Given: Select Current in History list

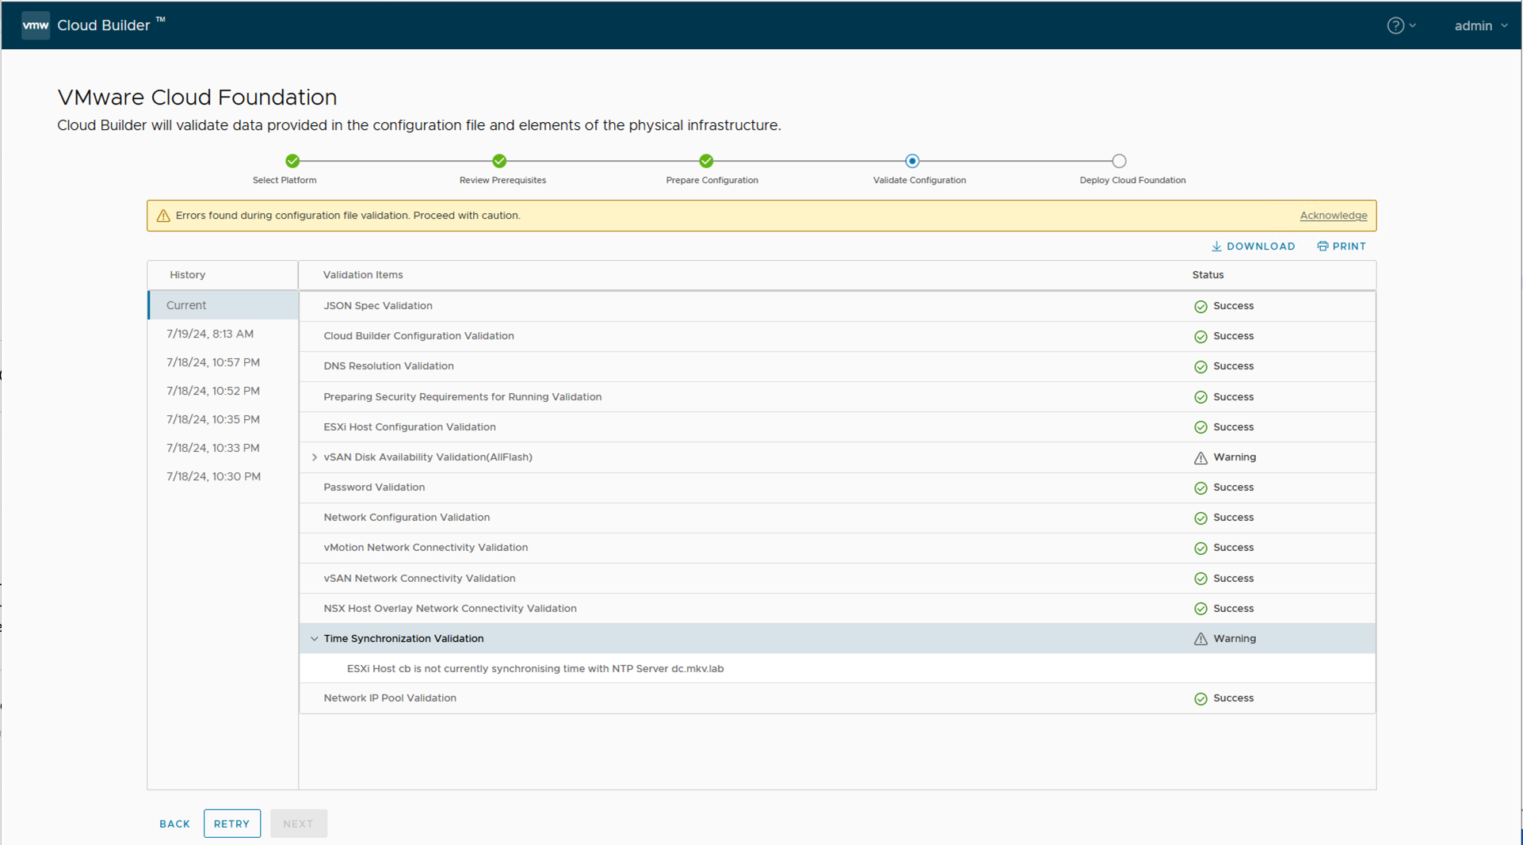Looking at the screenshot, I should pyautogui.click(x=186, y=305).
